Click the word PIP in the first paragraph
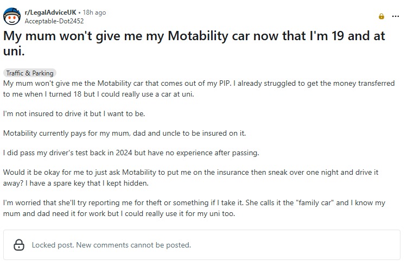407x266 pixels. click(225, 84)
